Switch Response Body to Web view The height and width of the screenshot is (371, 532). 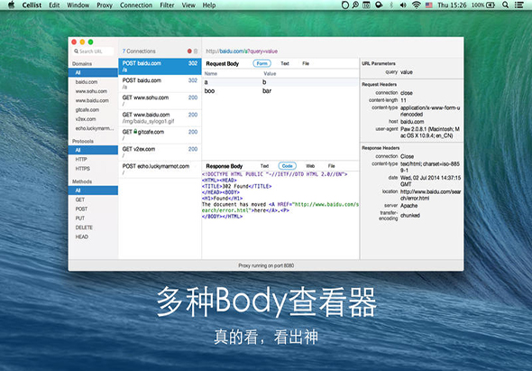tap(310, 166)
